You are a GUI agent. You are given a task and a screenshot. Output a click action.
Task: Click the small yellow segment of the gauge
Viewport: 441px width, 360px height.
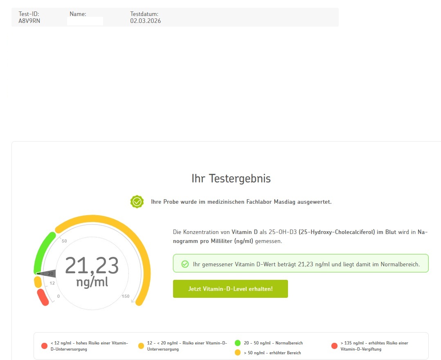(38, 282)
